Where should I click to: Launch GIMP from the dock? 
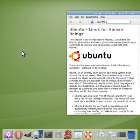28,134
